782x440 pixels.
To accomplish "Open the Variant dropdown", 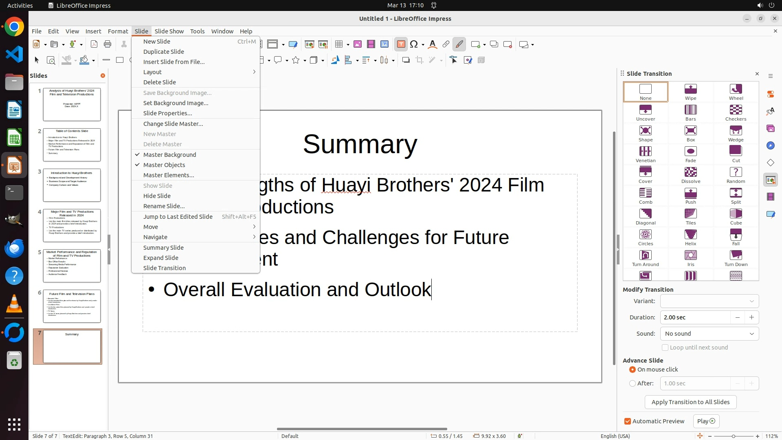I will click(709, 301).
